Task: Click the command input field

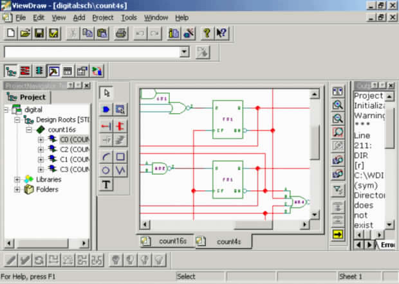Action: pyautogui.click(x=92, y=52)
